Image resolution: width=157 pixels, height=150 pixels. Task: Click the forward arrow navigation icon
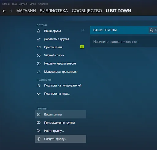11,11
